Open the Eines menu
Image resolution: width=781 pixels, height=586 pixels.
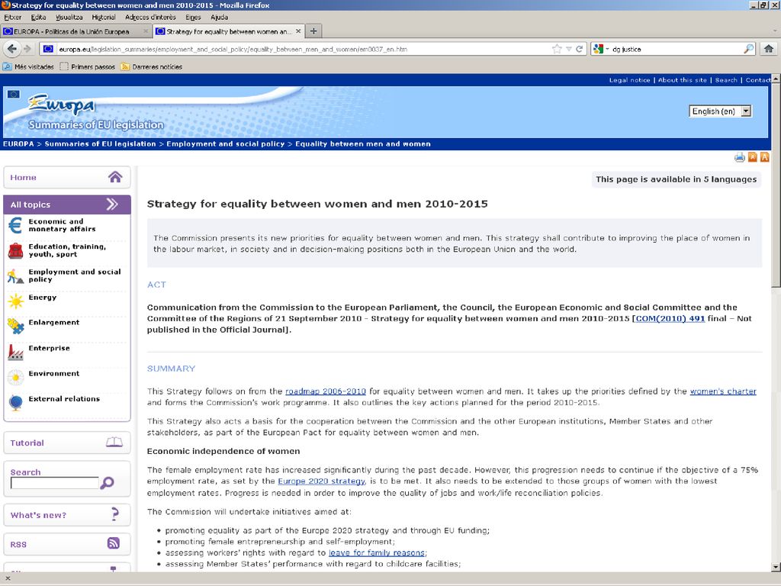point(193,17)
